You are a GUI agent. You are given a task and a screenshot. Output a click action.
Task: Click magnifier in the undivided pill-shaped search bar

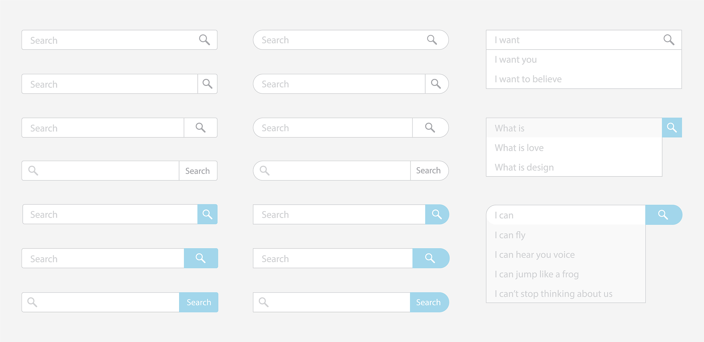coord(432,40)
